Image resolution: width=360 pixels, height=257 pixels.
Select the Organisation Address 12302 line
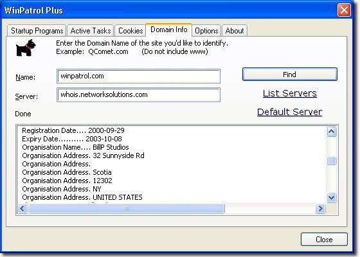(67, 181)
